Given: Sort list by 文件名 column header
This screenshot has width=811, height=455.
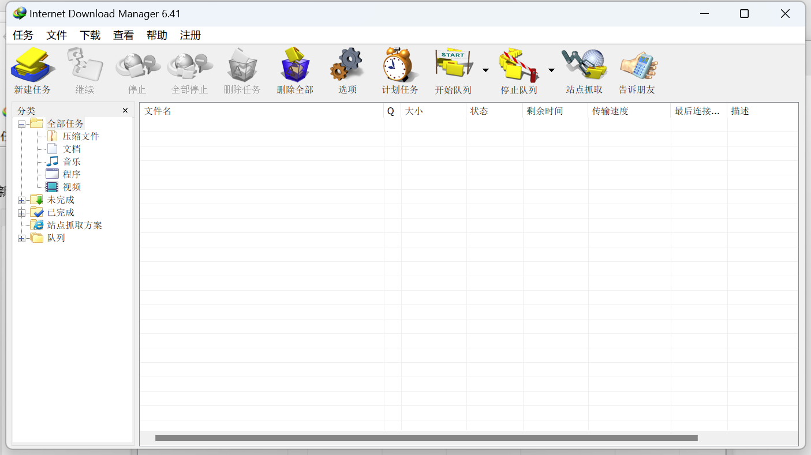Looking at the screenshot, I should click(x=261, y=111).
